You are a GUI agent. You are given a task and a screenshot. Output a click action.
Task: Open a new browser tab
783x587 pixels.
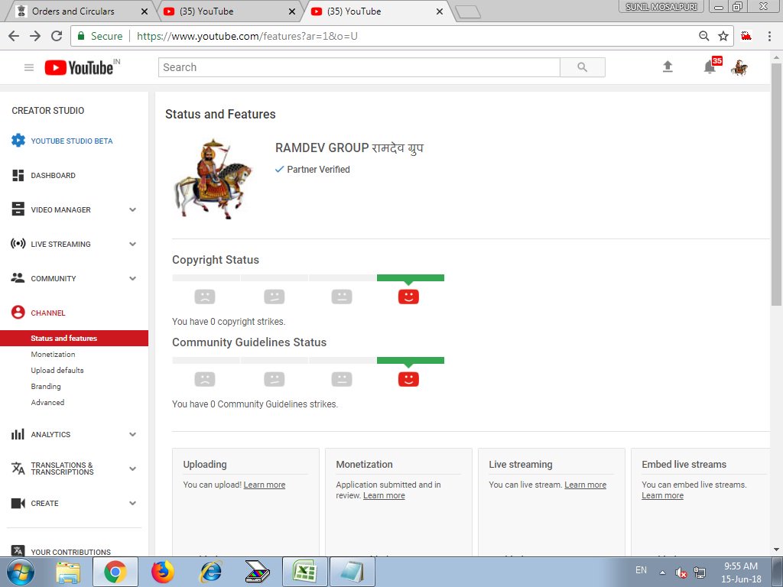tap(469, 12)
